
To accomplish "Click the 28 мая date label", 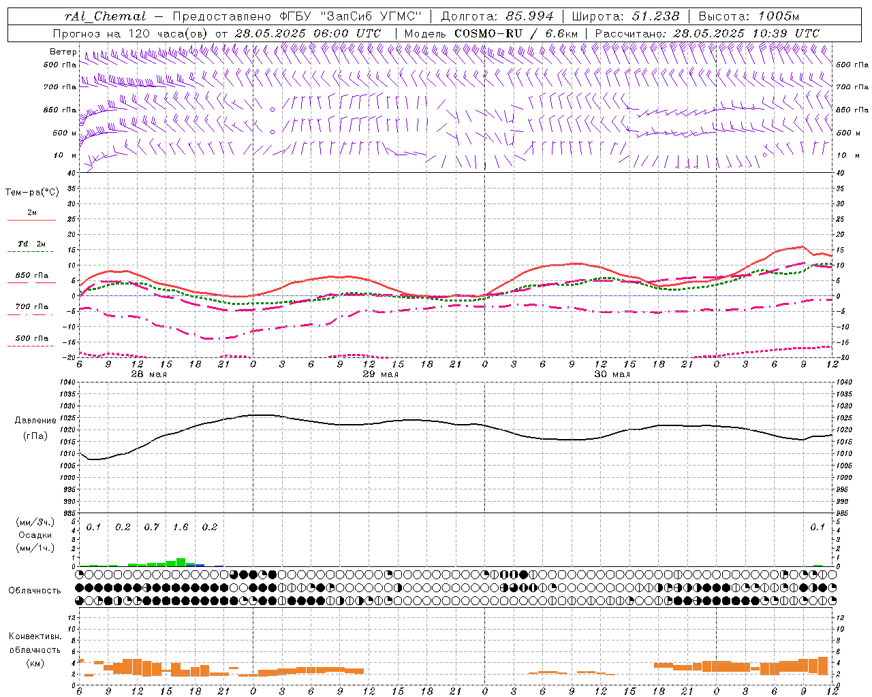I will click(149, 374).
